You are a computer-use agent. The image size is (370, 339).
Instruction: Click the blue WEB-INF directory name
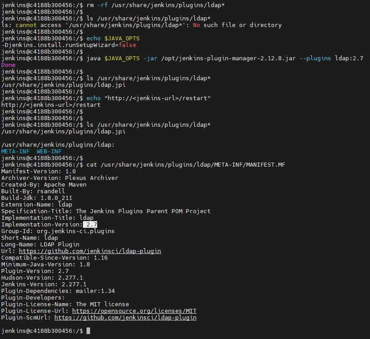pos(49,152)
